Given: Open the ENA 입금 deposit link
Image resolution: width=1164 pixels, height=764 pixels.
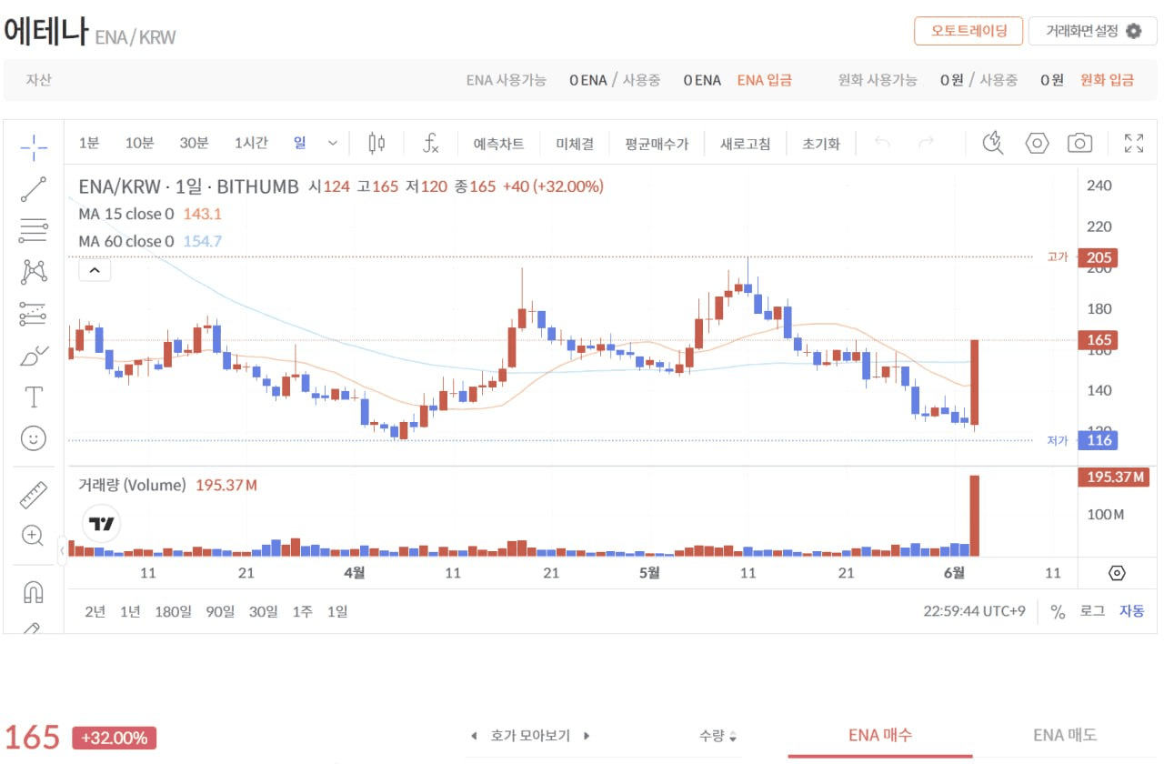Looking at the screenshot, I should [764, 80].
